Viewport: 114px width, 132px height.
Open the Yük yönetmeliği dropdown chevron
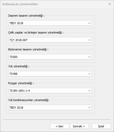[89, 74]
